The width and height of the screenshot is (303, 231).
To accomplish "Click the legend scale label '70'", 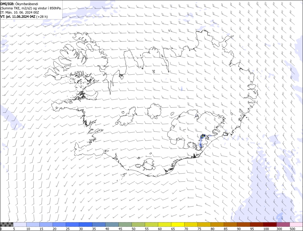I will click(186, 229).
